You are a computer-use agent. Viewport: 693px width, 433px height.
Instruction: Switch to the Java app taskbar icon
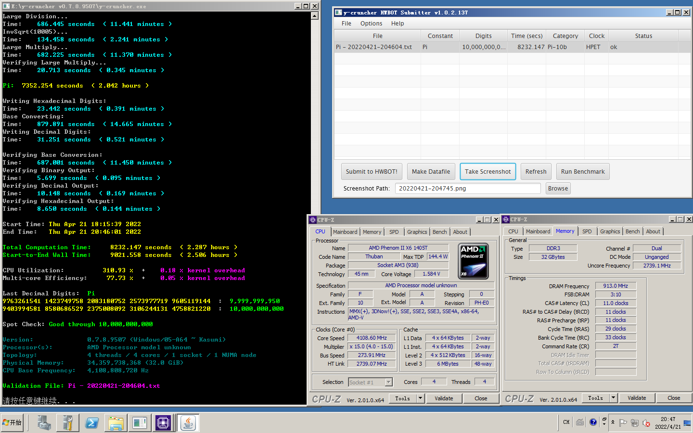(x=188, y=423)
